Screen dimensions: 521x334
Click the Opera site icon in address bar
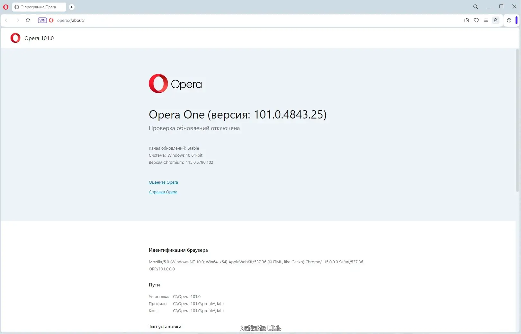point(51,20)
